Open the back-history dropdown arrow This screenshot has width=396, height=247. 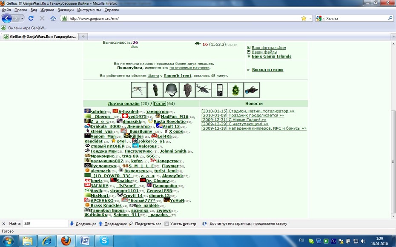pyautogui.click(x=22, y=18)
